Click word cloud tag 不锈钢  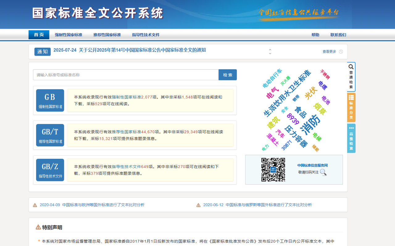pyautogui.click(x=325, y=74)
